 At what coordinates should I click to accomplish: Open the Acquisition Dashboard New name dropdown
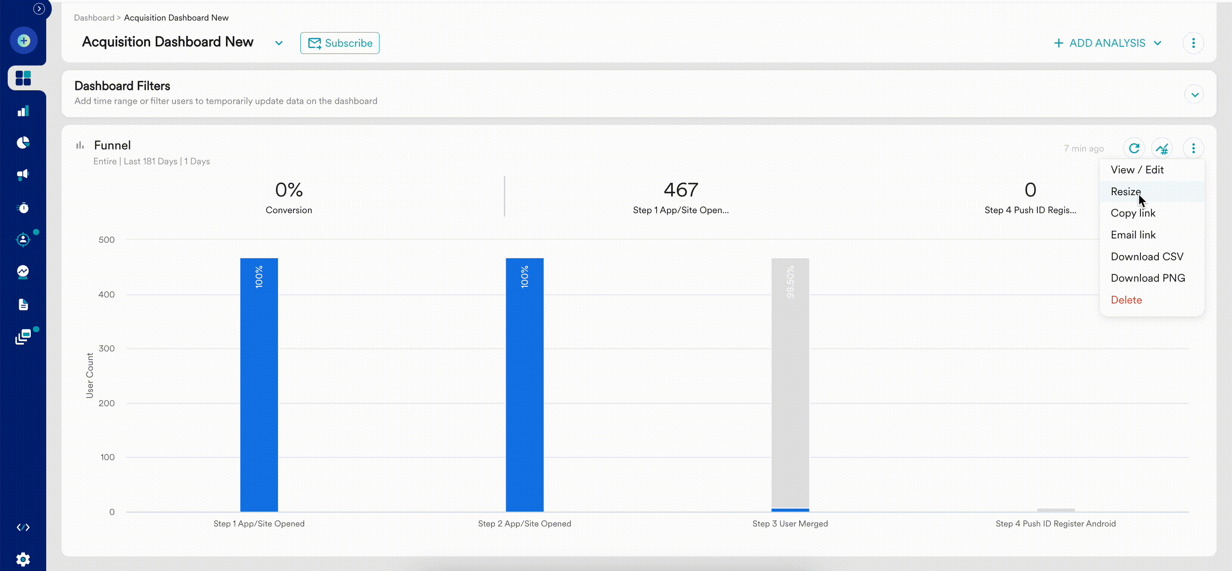(x=278, y=43)
